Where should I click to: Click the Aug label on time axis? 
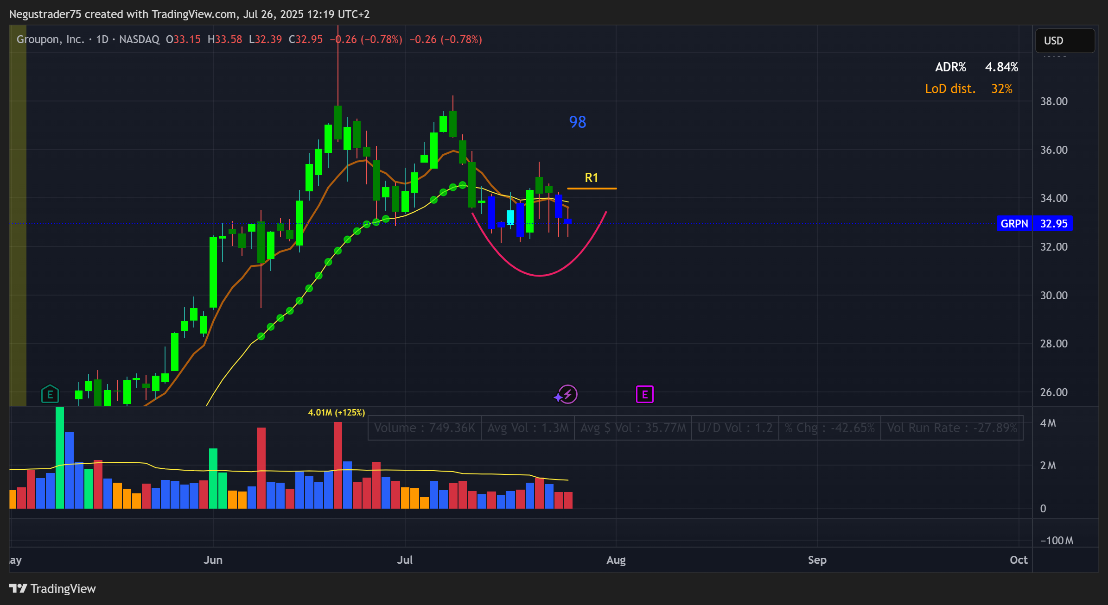tap(616, 560)
